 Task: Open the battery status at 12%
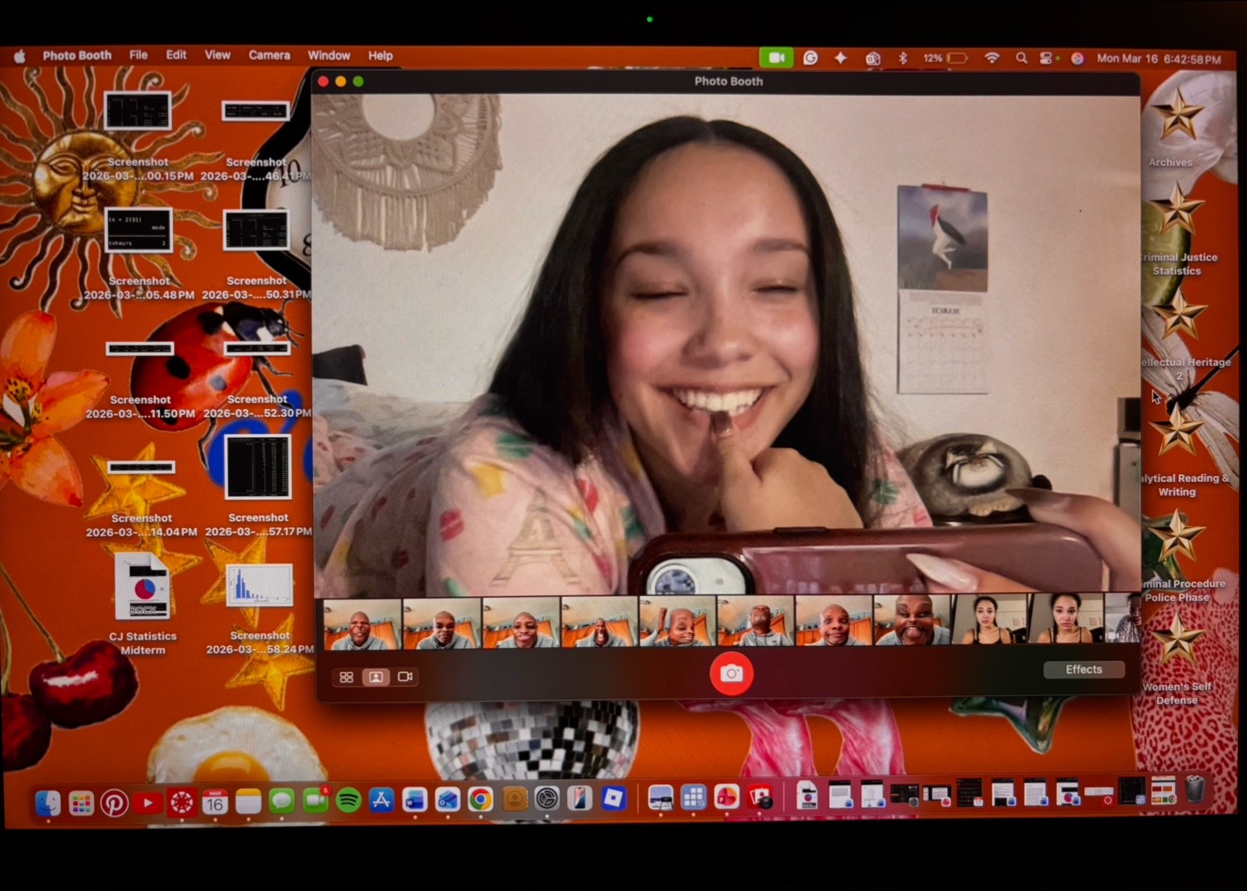(x=945, y=58)
